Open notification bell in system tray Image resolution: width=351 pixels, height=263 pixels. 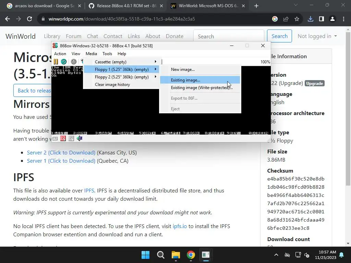click(x=342, y=255)
